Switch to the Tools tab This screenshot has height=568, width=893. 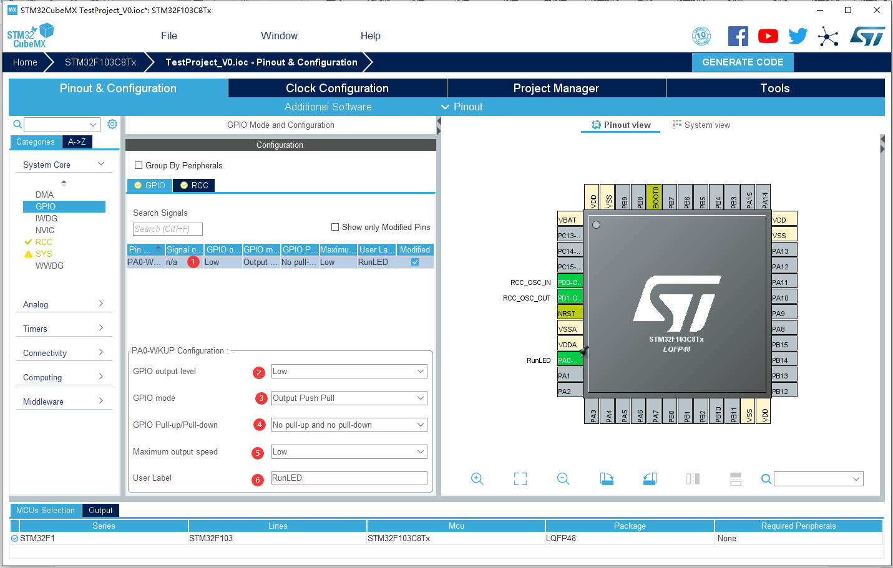pos(775,88)
